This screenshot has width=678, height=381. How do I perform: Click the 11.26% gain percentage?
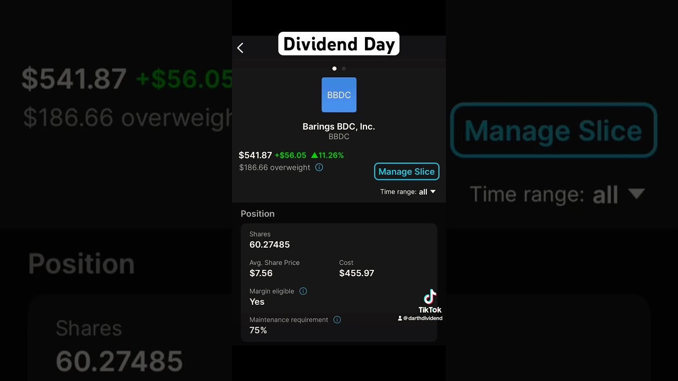(x=328, y=155)
